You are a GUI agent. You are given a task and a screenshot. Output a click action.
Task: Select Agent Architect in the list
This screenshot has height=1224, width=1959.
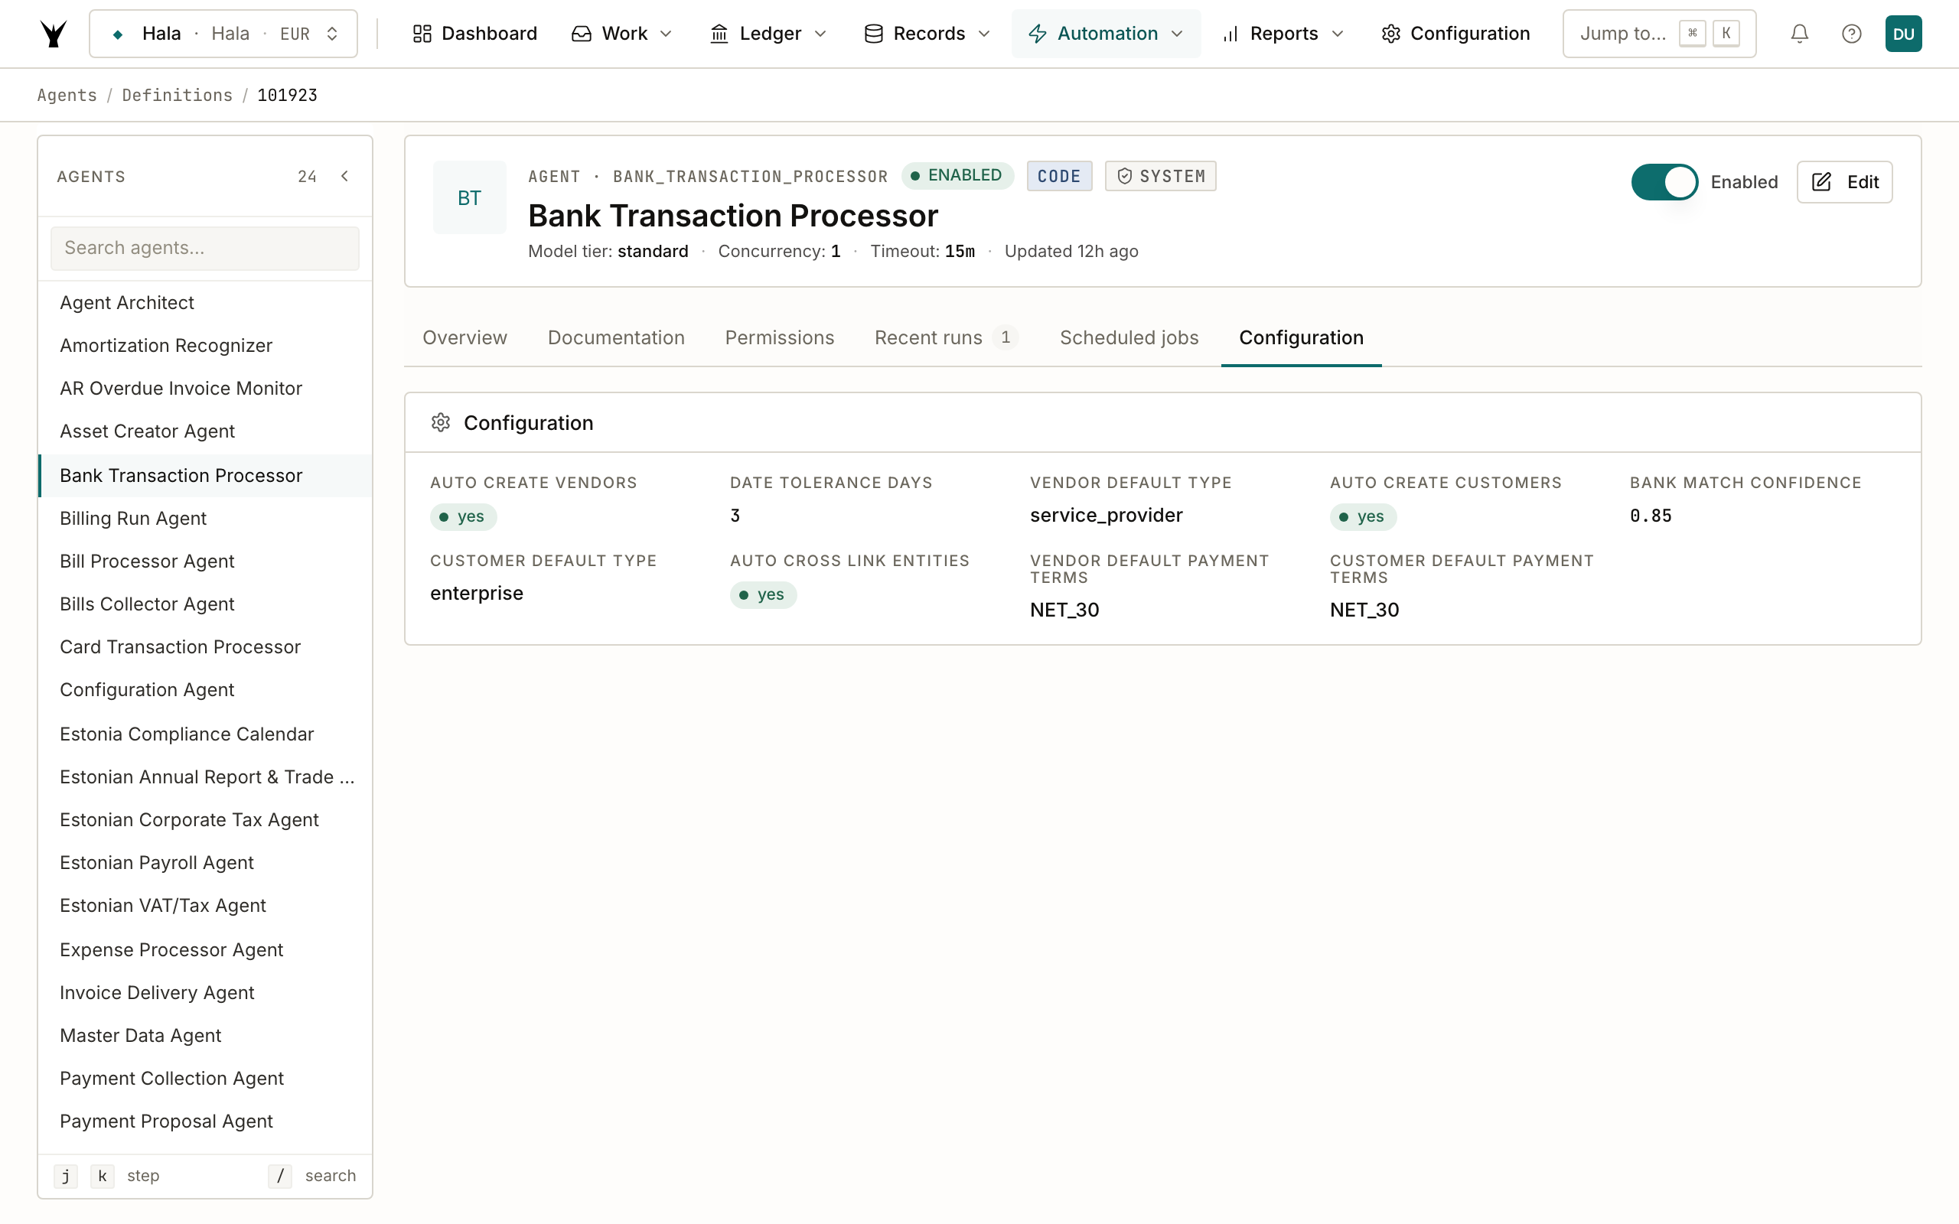pos(205,302)
